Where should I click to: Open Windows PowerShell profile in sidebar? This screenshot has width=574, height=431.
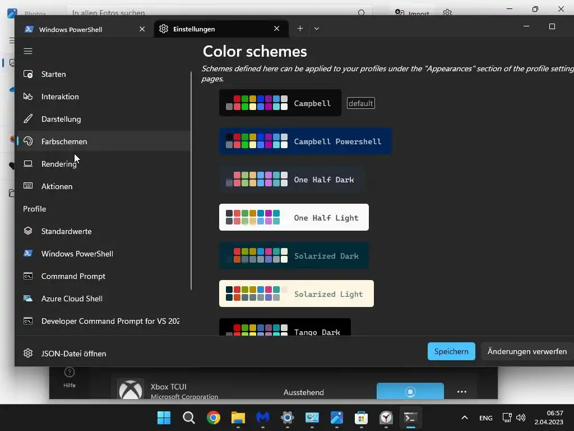(104, 253)
